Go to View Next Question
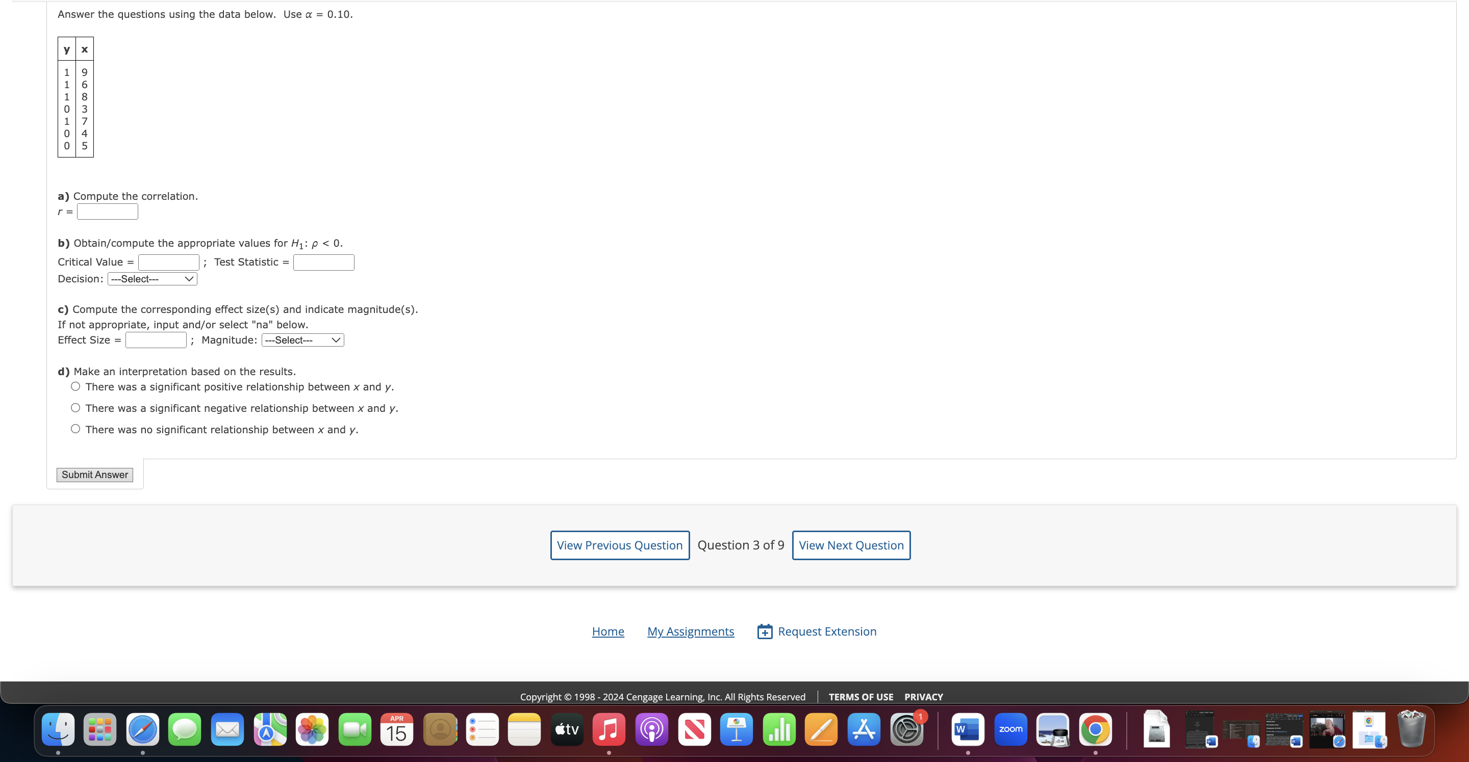The width and height of the screenshot is (1469, 762). tap(851, 545)
